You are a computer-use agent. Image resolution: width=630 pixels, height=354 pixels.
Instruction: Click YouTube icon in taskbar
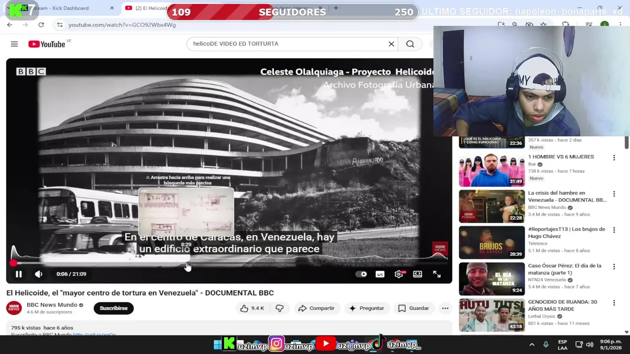pos(325,344)
